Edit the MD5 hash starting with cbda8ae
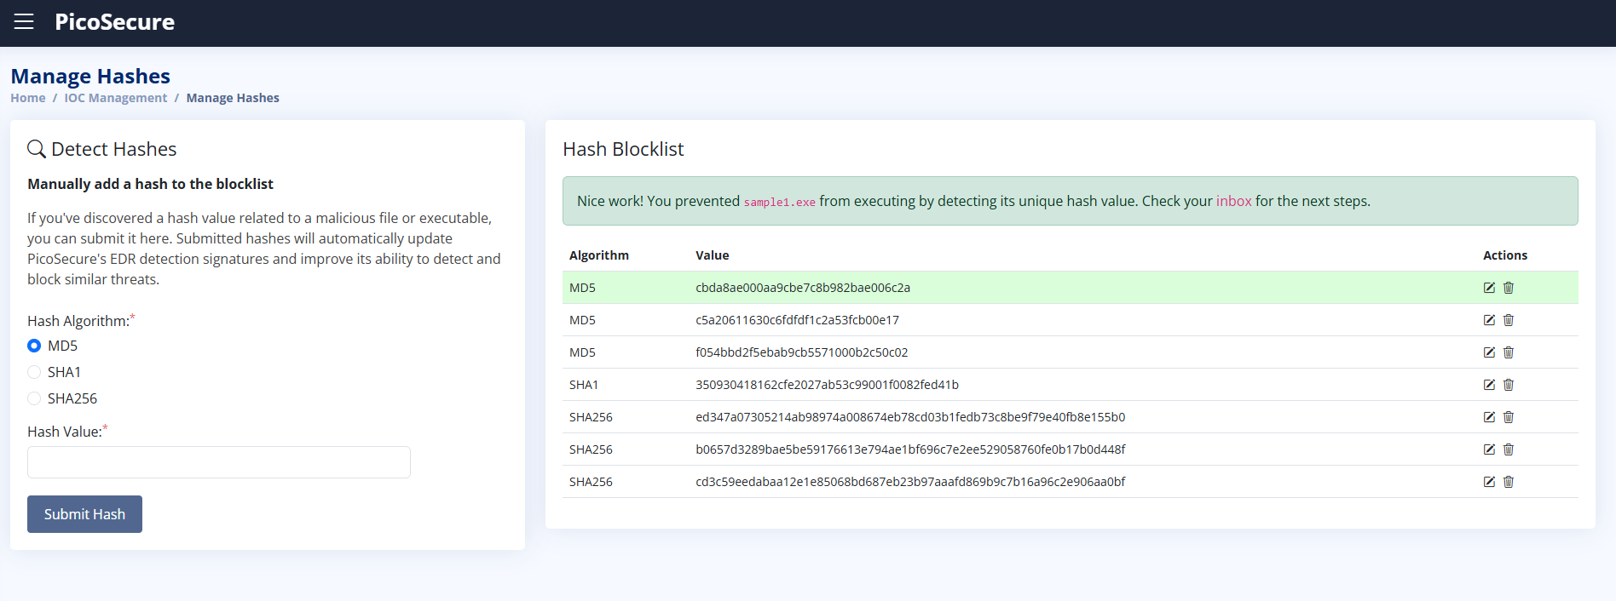Viewport: 1616px width, 601px height. pos(1489,288)
